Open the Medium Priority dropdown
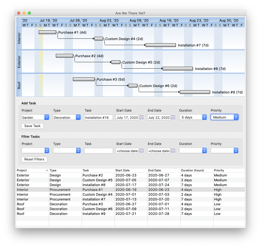261x248 pixels. (x=225, y=117)
